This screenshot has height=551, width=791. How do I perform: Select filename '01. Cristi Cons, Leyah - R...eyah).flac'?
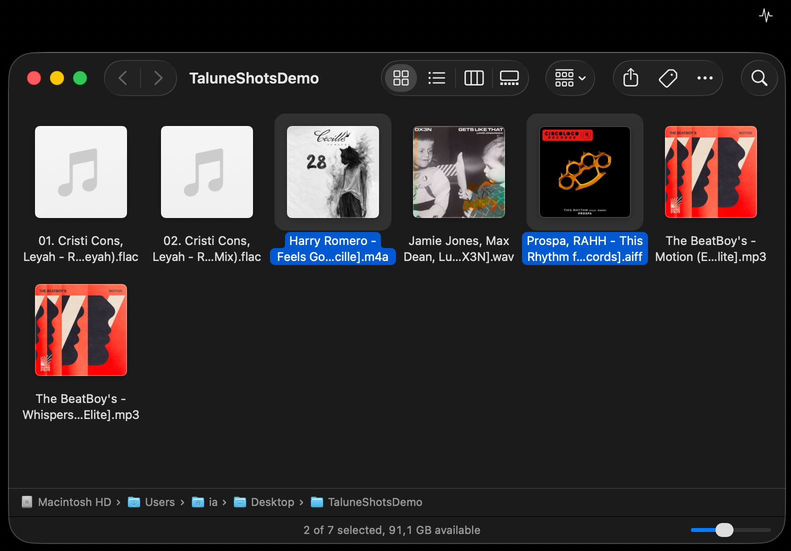pos(81,248)
